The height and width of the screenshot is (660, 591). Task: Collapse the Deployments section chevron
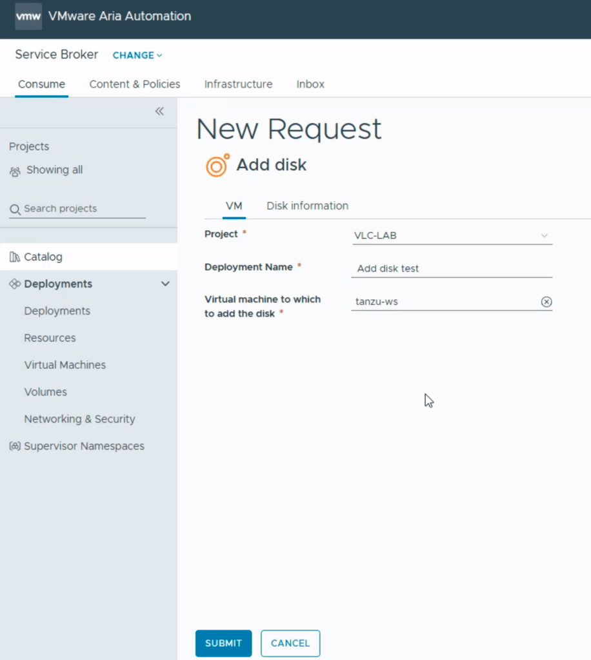(165, 284)
